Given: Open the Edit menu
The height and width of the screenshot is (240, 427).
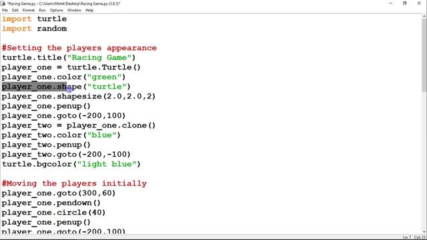Looking at the screenshot, I should click(x=15, y=10).
